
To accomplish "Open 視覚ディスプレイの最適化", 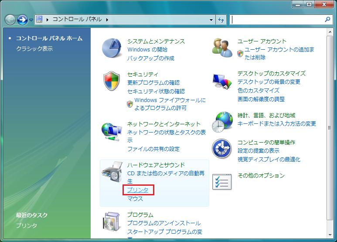I will pos(269,159).
